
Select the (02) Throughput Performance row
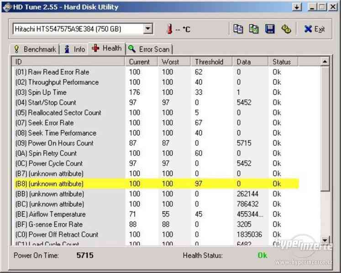pyautogui.click(x=156, y=82)
